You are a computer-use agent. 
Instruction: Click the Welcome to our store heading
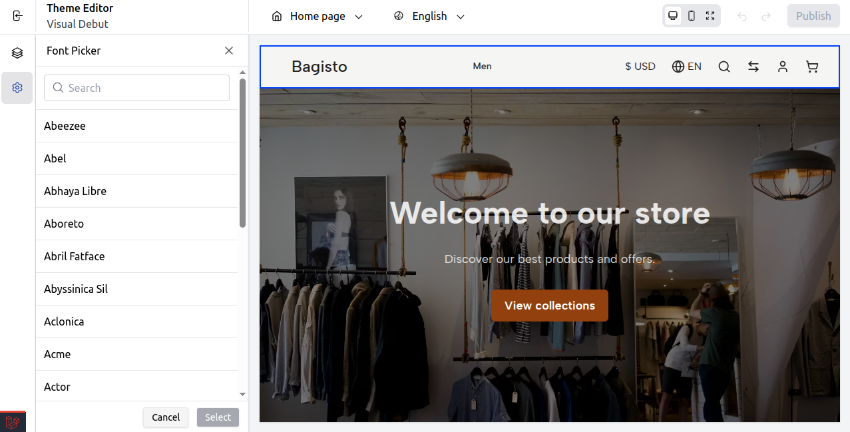click(550, 213)
